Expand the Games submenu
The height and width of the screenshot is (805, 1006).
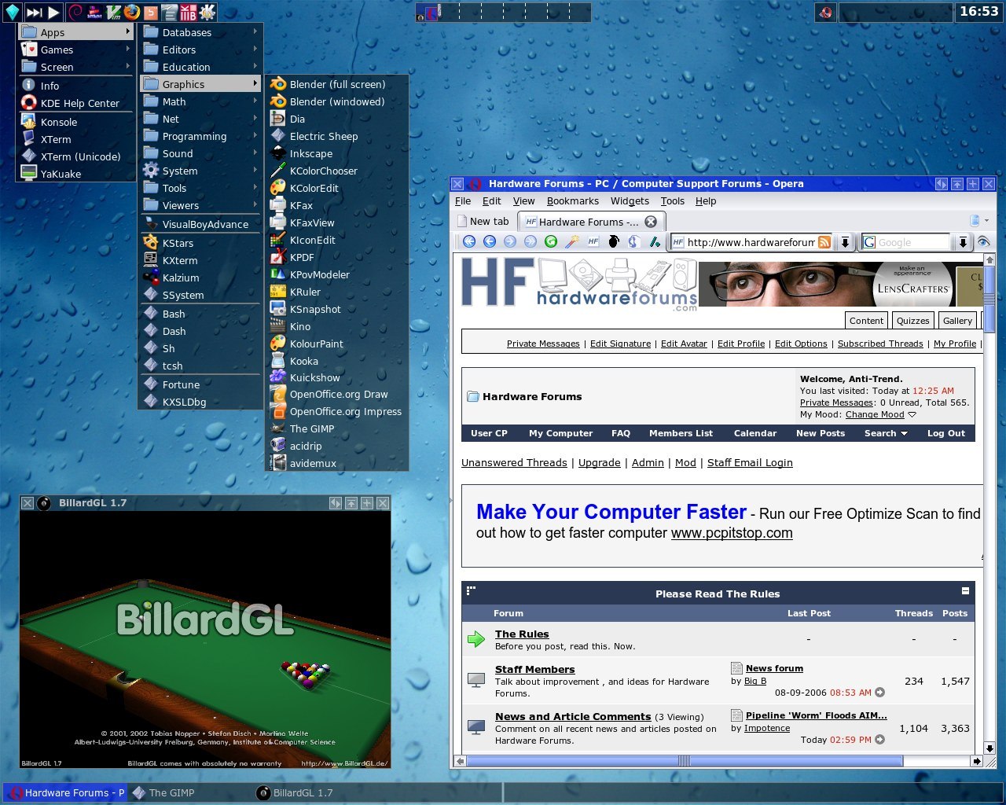pyautogui.click(x=76, y=50)
